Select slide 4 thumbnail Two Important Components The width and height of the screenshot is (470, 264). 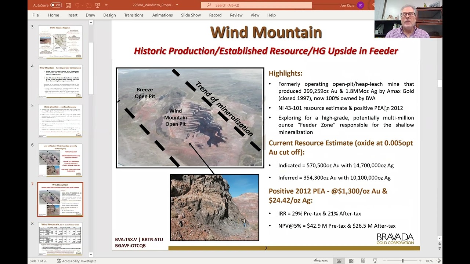60,81
